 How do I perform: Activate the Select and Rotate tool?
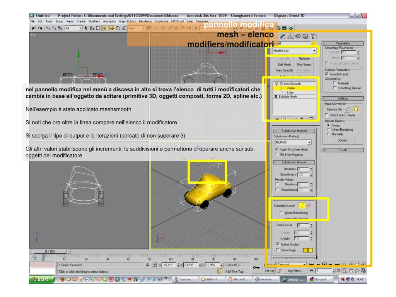[118, 28]
